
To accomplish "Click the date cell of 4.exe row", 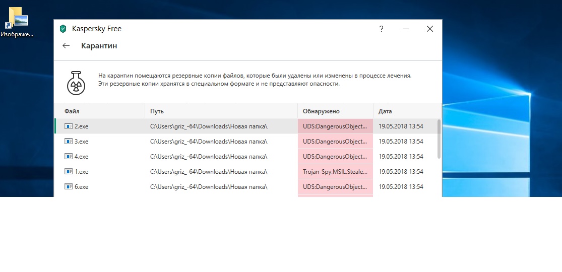I will tap(401, 157).
